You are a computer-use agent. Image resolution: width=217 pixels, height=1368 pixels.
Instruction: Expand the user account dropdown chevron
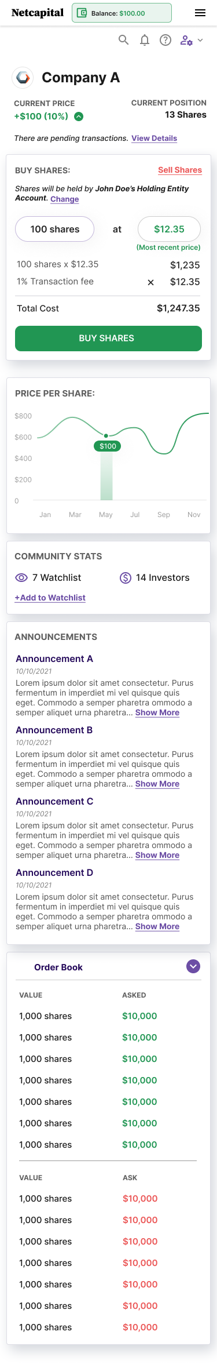tap(200, 41)
